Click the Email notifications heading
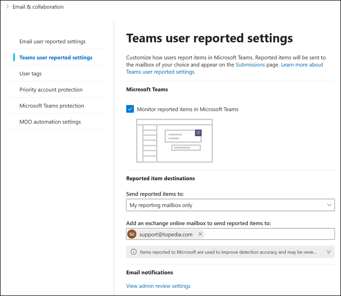 click(150, 273)
